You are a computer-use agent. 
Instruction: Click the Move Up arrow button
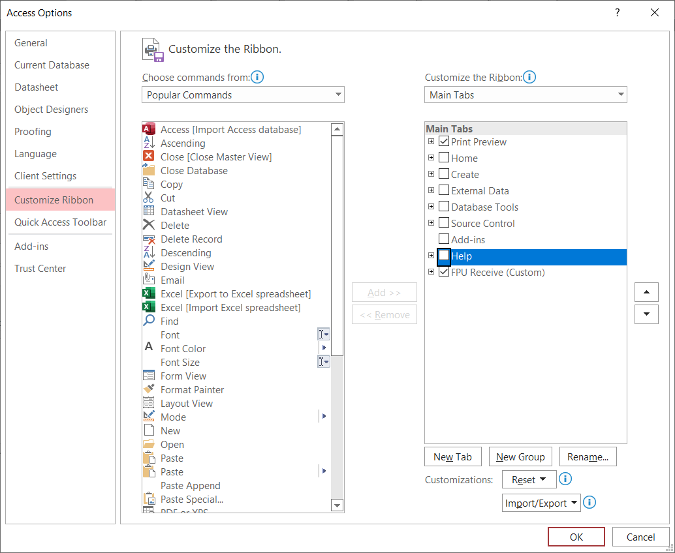(646, 292)
